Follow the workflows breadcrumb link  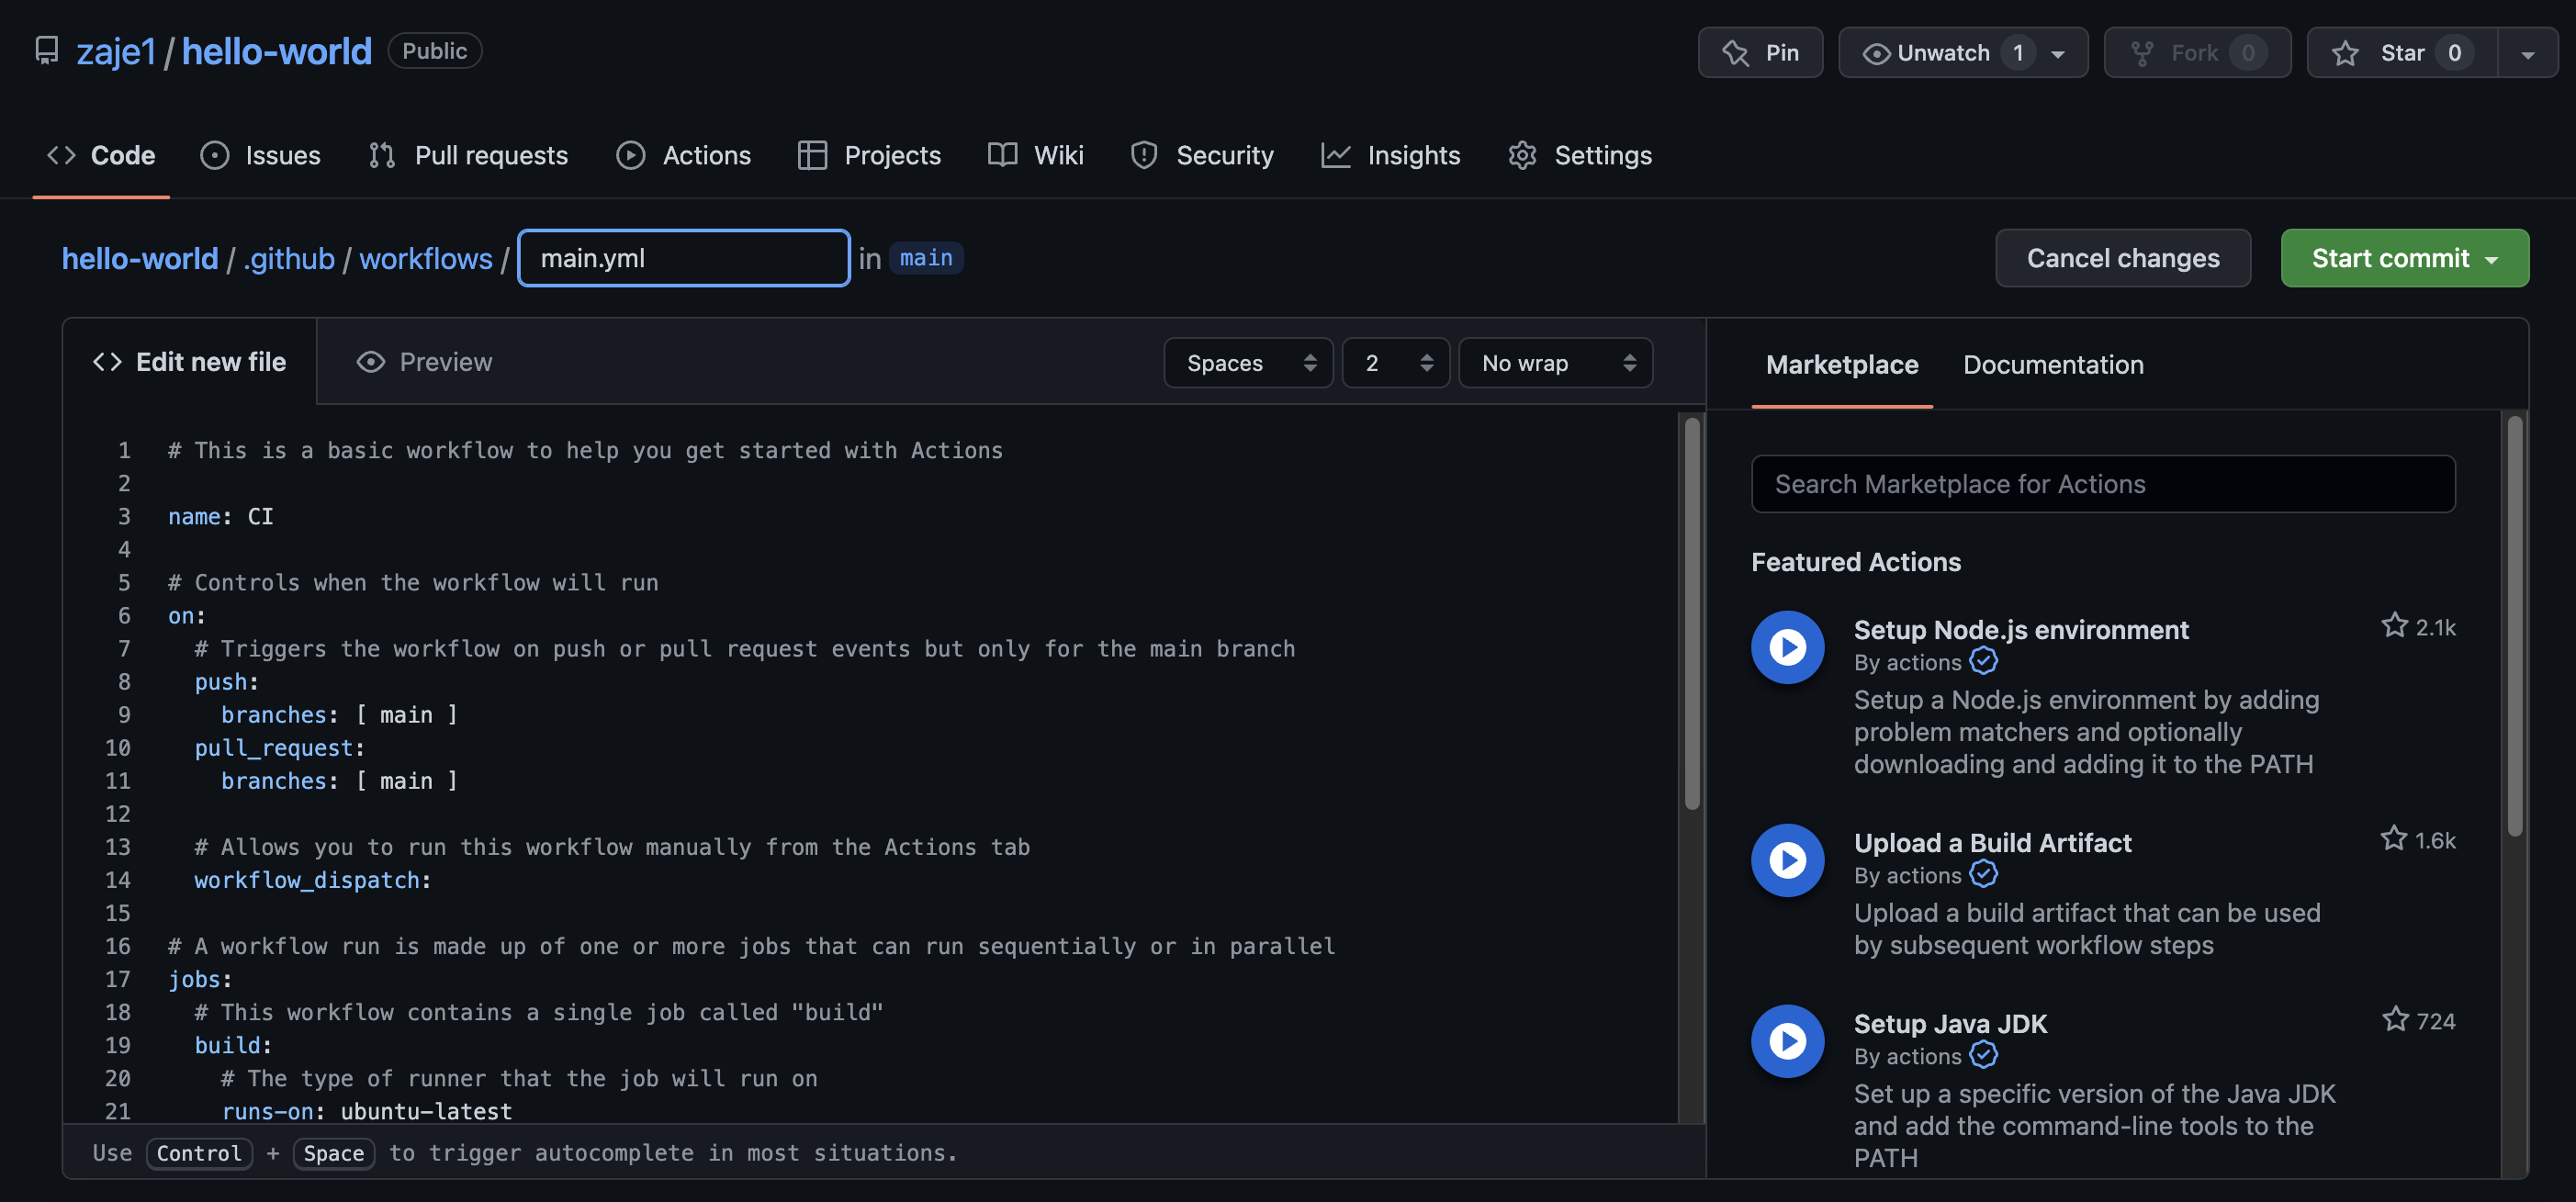pyautogui.click(x=426, y=259)
